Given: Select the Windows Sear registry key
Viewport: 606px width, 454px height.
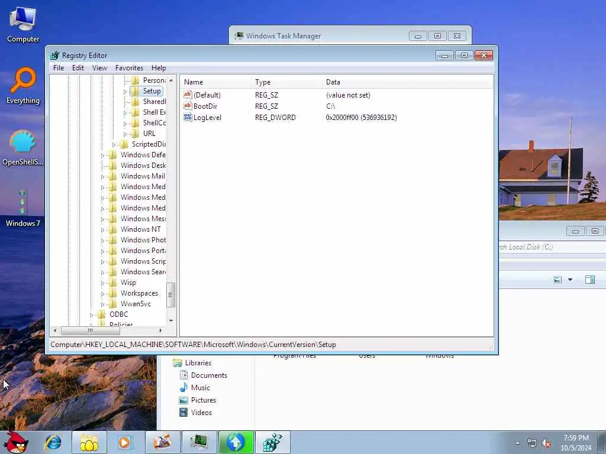Looking at the screenshot, I should pos(143,272).
